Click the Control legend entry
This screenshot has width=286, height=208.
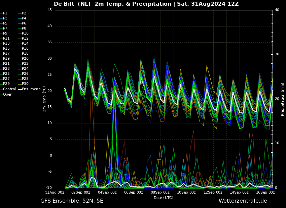8,89
